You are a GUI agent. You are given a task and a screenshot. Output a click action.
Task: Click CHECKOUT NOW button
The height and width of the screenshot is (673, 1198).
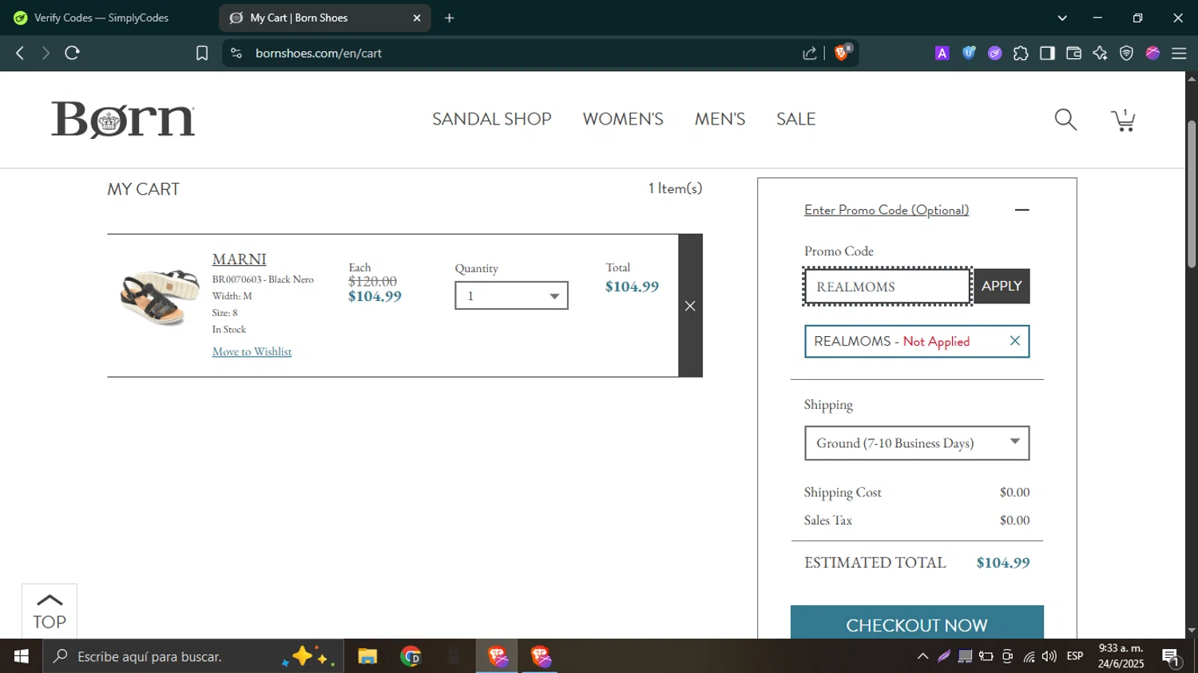[917, 623]
